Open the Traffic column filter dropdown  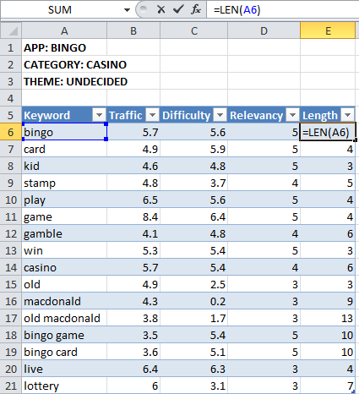[152, 115]
